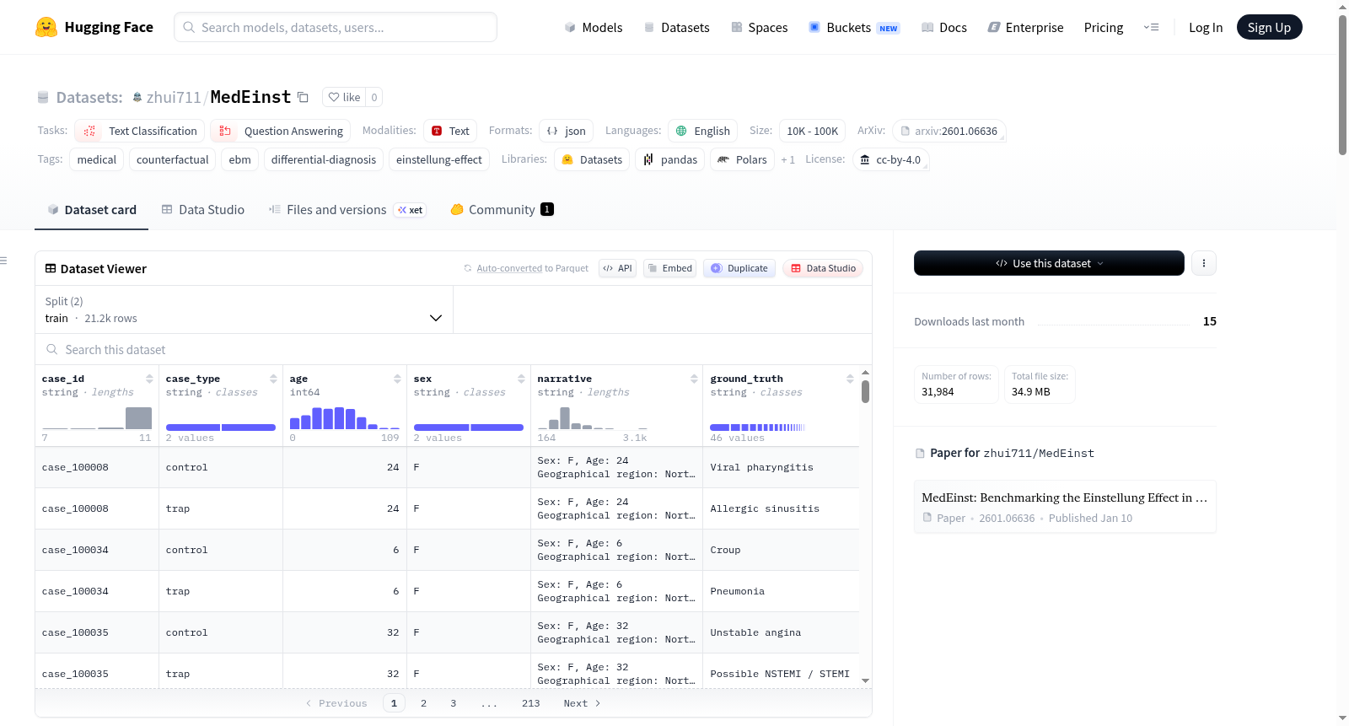Click the Datasets library tag
Image resolution: width=1349 pixels, height=726 pixels.
tap(592, 159)
